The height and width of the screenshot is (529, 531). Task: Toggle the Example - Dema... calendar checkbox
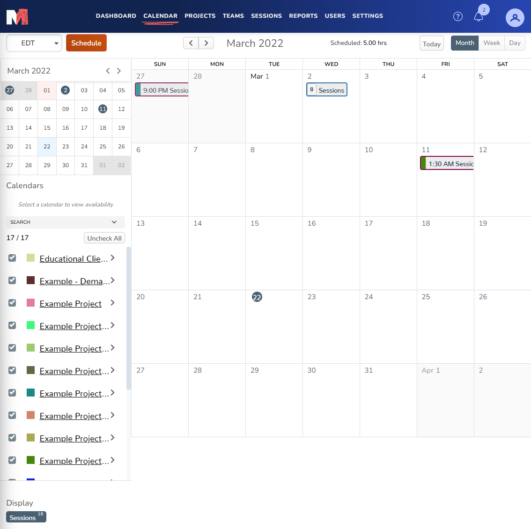pos(12,280)
